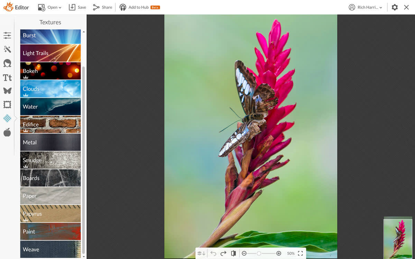
Task: Choose the Boards texture
Action: [x=50, y=178]
